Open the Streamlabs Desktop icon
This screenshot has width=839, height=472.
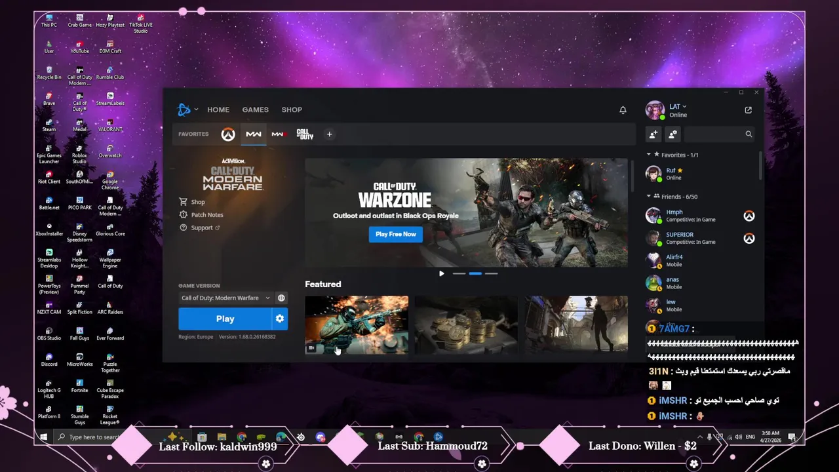[49, 259]
